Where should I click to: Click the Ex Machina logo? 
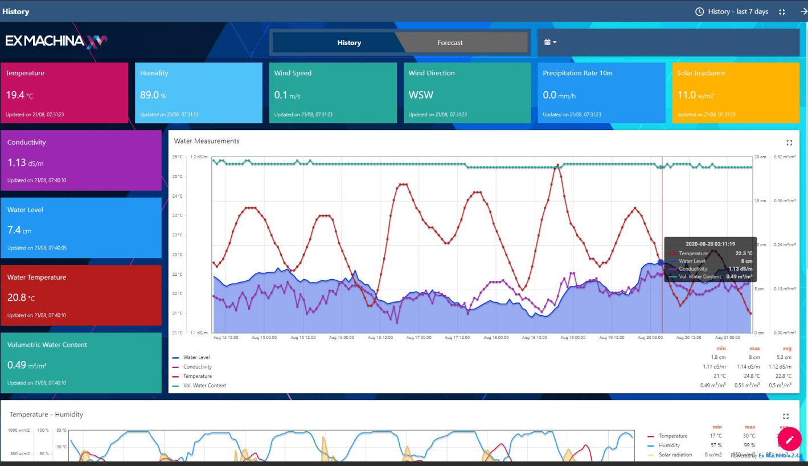[x=56, y=41]
